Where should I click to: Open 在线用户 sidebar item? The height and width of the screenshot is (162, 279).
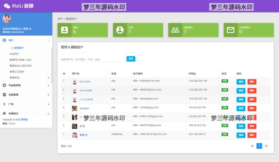click(x=14, y=54)
